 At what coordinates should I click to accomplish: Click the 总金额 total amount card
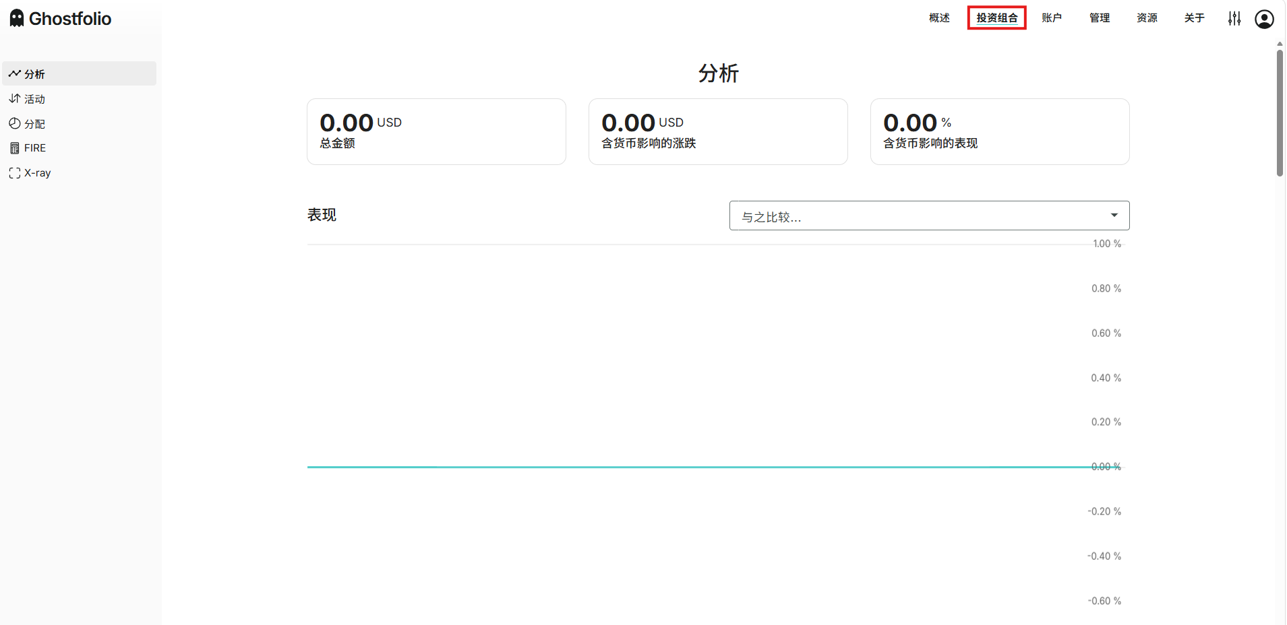coord(436,131)
